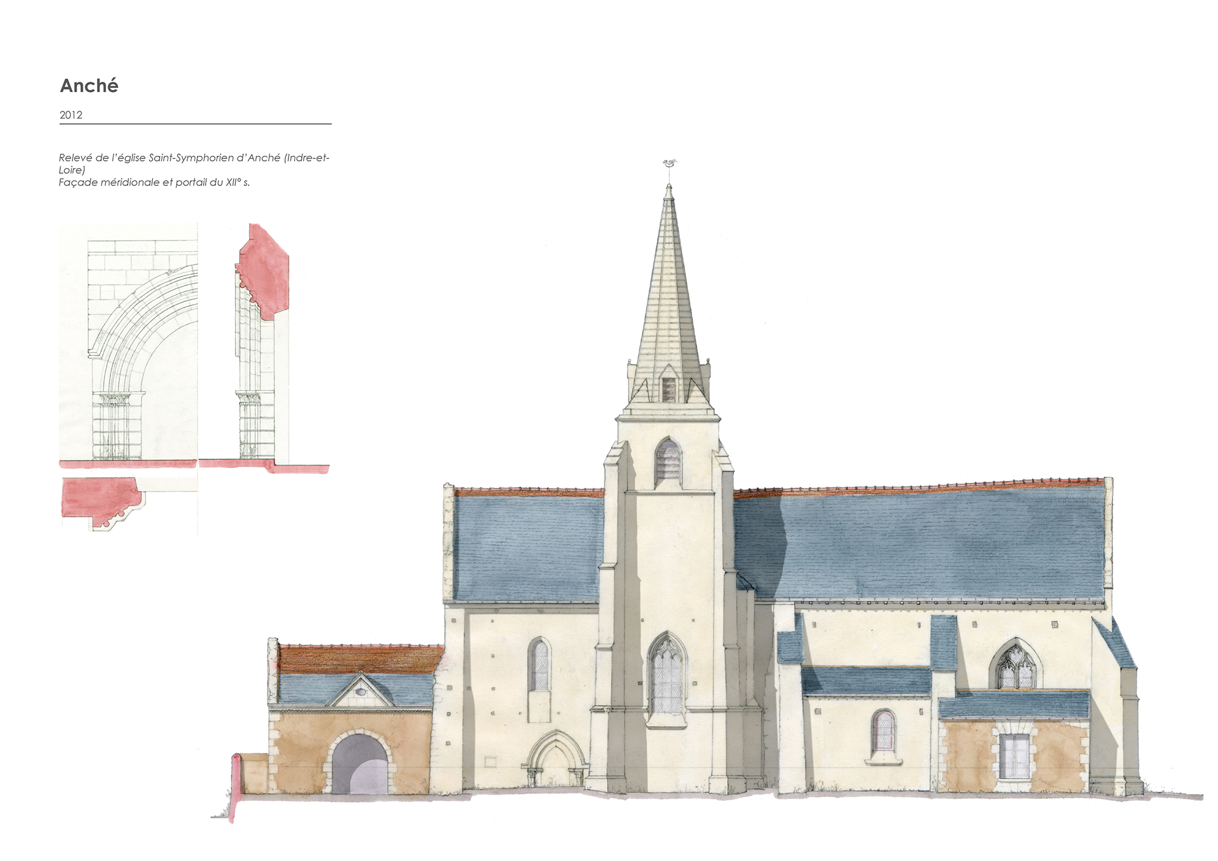Click the large blue slate roof right of the tower

coord(919,544)
